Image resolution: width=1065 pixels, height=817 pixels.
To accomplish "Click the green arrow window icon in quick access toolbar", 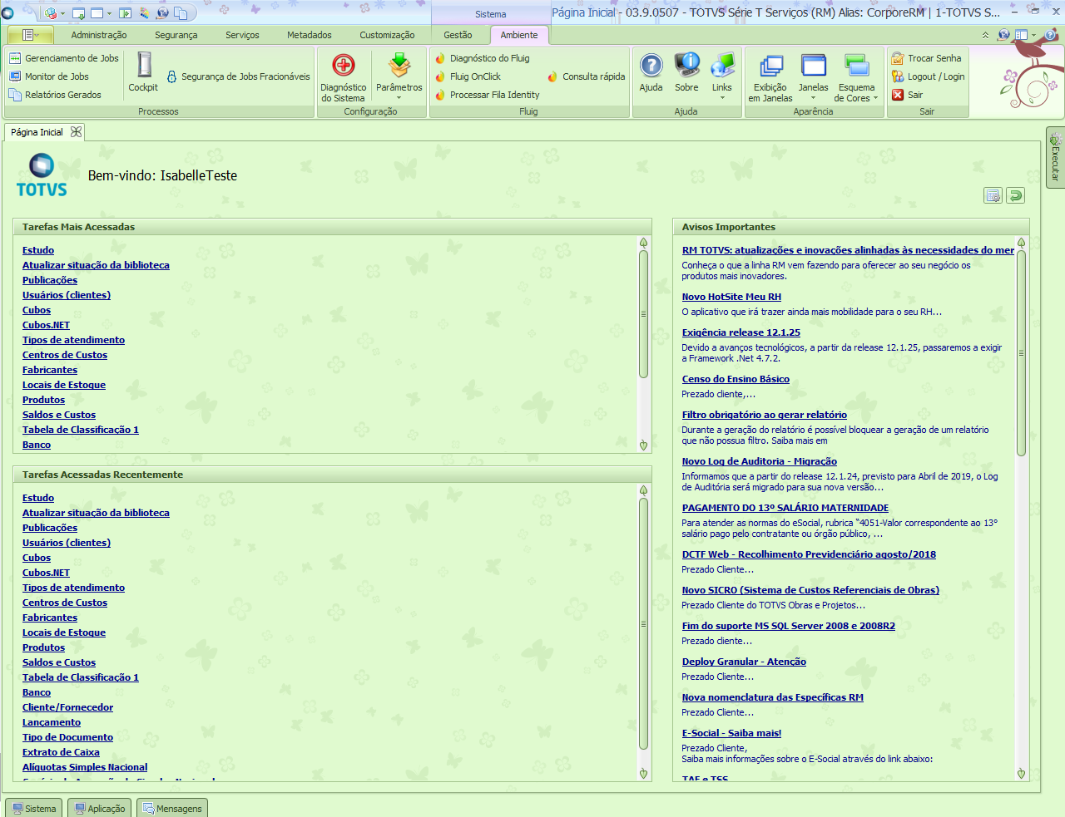I will tap(126, 13).
